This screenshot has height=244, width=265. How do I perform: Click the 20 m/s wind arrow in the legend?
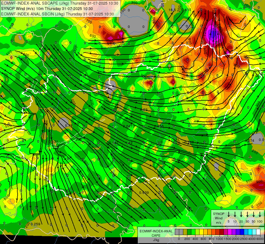pyautogui.click(x=241, y=214)
